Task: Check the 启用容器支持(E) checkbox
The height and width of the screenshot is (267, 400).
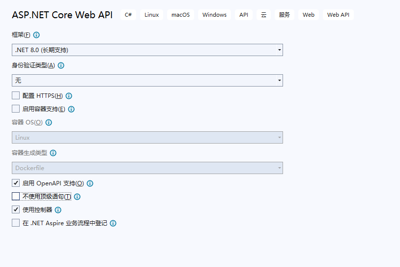Action: 16,109
